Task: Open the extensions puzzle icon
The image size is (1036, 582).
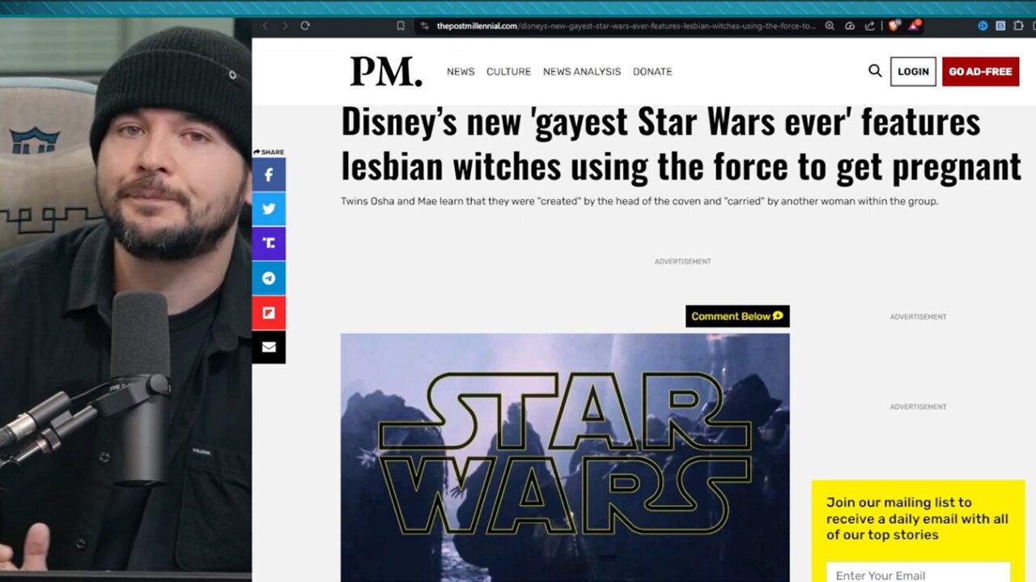Action: (x=1017, y=26)
